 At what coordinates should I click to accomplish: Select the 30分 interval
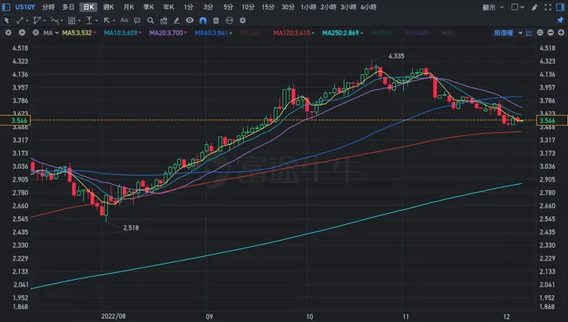coord(288,7)
